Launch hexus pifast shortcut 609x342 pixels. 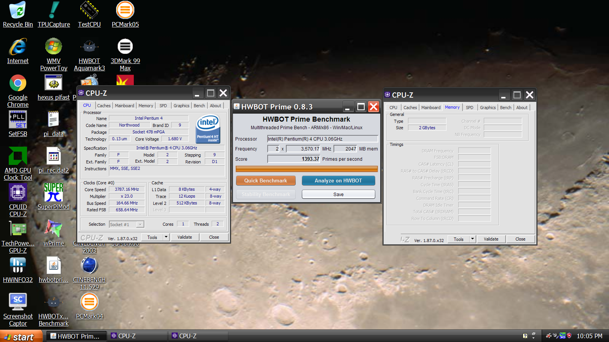(x=54, y=88)
